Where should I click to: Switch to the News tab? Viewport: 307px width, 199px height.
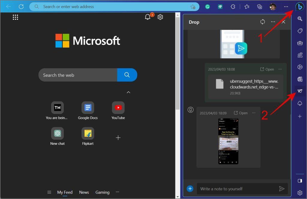84,192
